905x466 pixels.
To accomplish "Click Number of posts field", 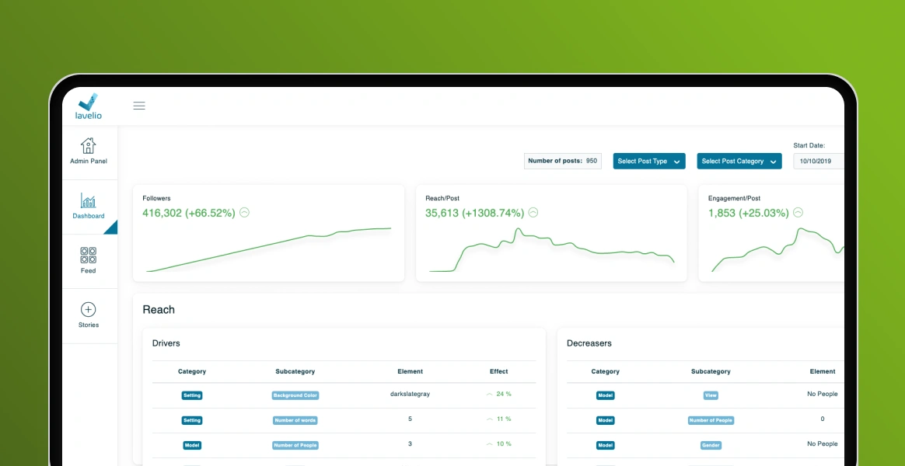I will (x=563, y=161).
